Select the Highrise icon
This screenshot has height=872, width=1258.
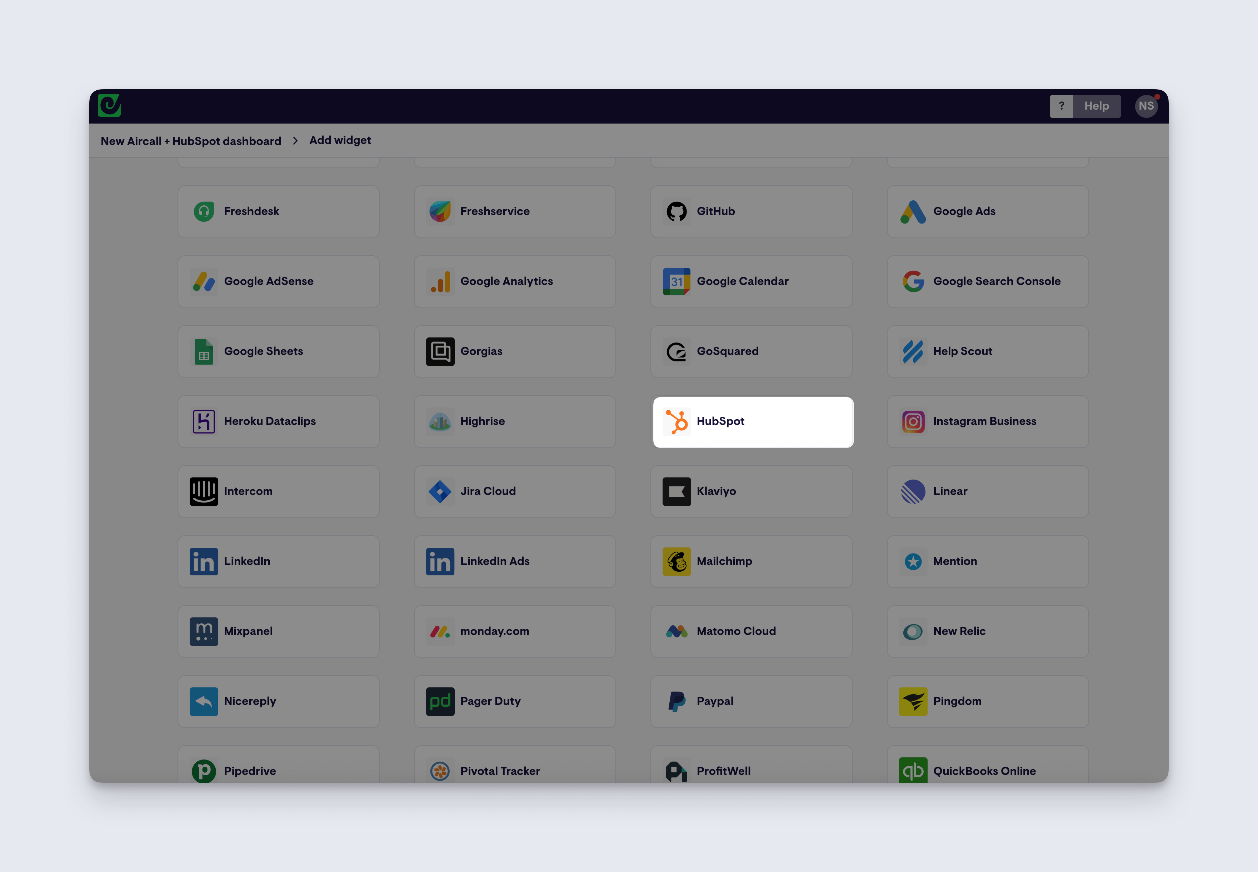click(440, 421)
